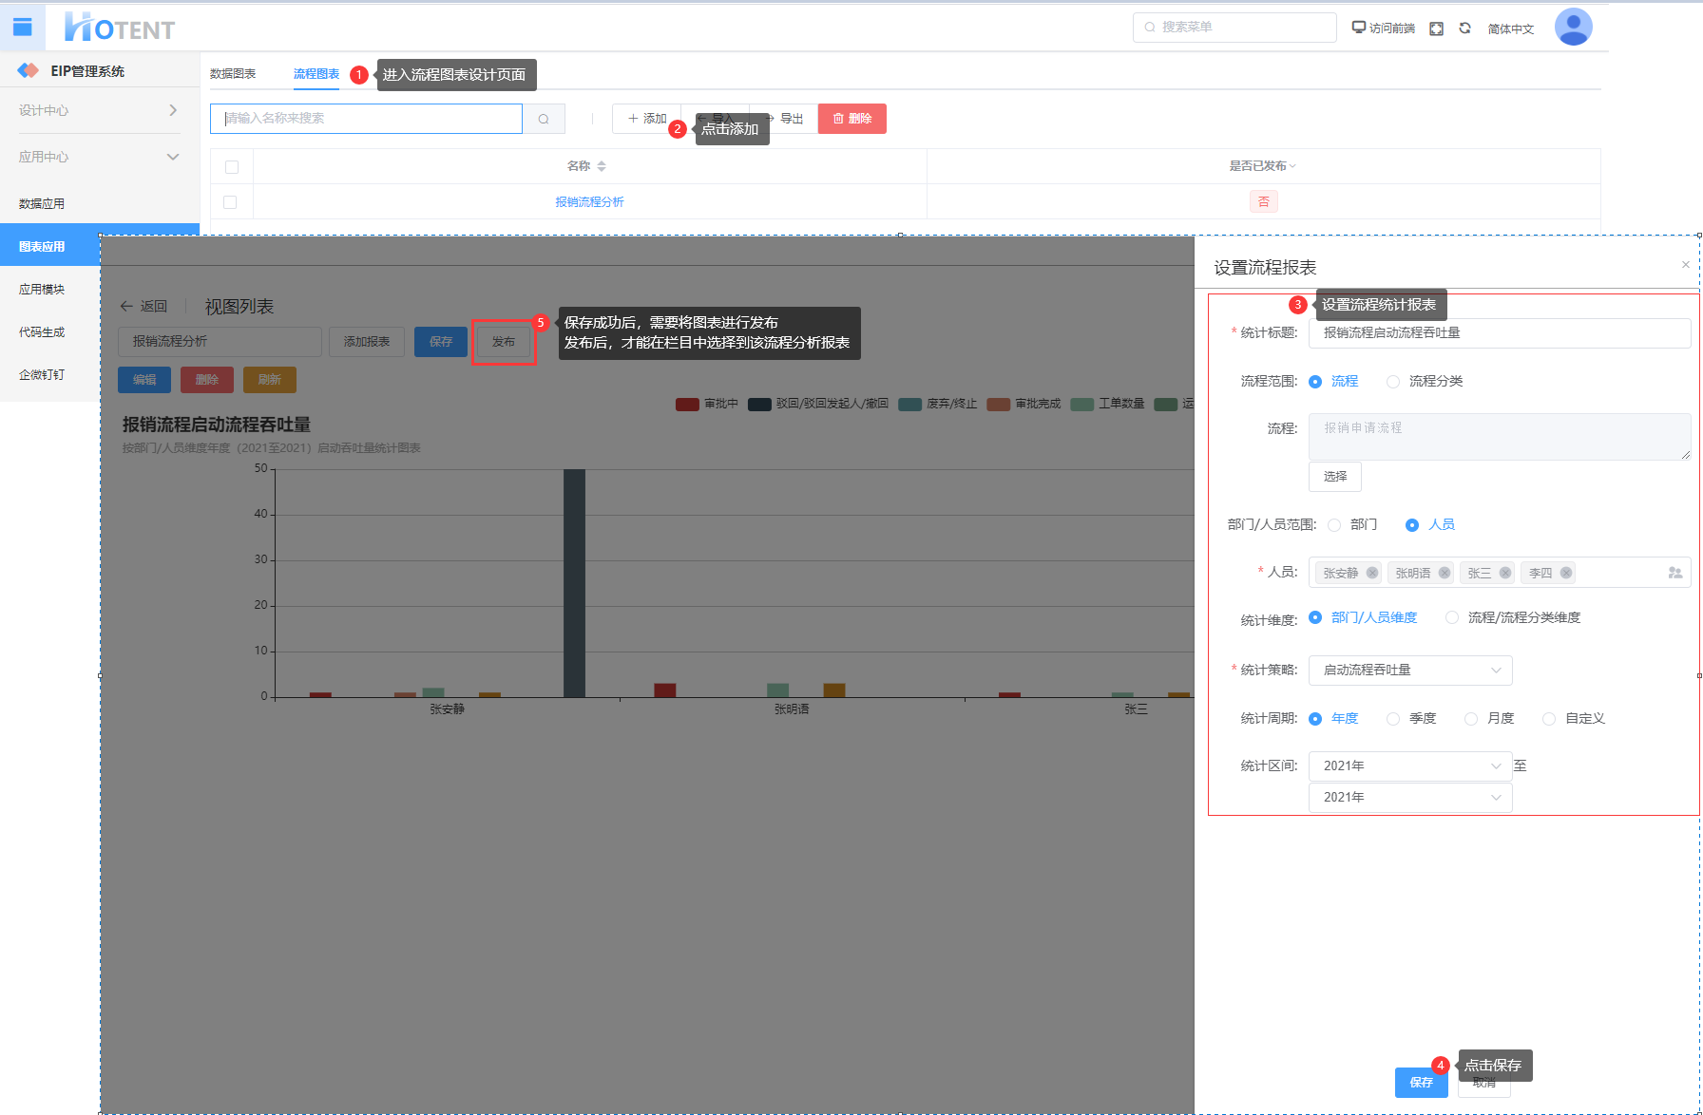The height and width of the screenshot is (1115, 1703).
Task: Open the start-year 统计区间 dropdown before 至
Action: coord(1410,766)
